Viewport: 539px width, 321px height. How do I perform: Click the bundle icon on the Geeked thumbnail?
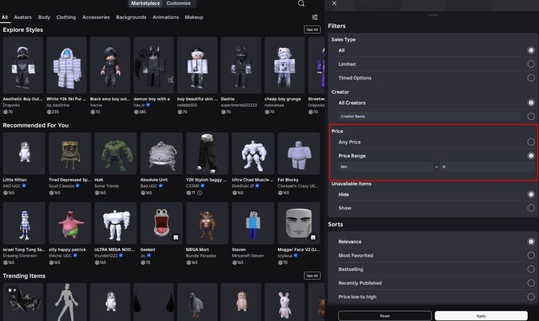click(176, 237)
